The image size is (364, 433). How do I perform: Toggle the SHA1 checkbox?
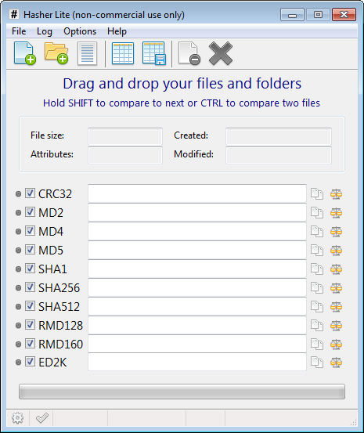30,269
